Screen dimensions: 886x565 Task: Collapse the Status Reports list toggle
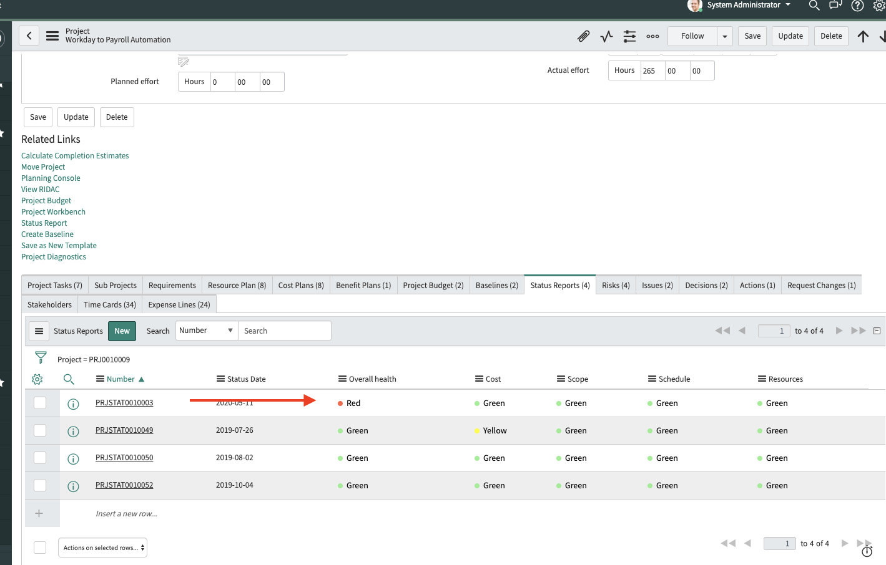tap(877, 331)
